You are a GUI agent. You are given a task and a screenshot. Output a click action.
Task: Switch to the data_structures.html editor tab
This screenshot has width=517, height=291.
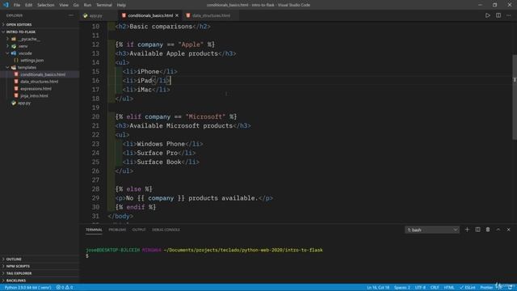(211, 15)
